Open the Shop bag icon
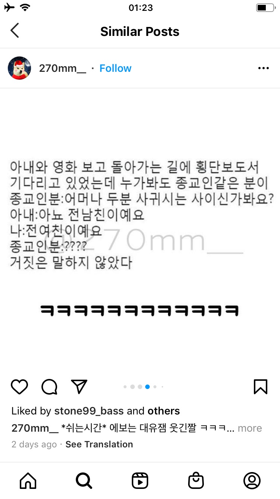The image size is (280, 499). pyautogui.click(x=196, y=481)
